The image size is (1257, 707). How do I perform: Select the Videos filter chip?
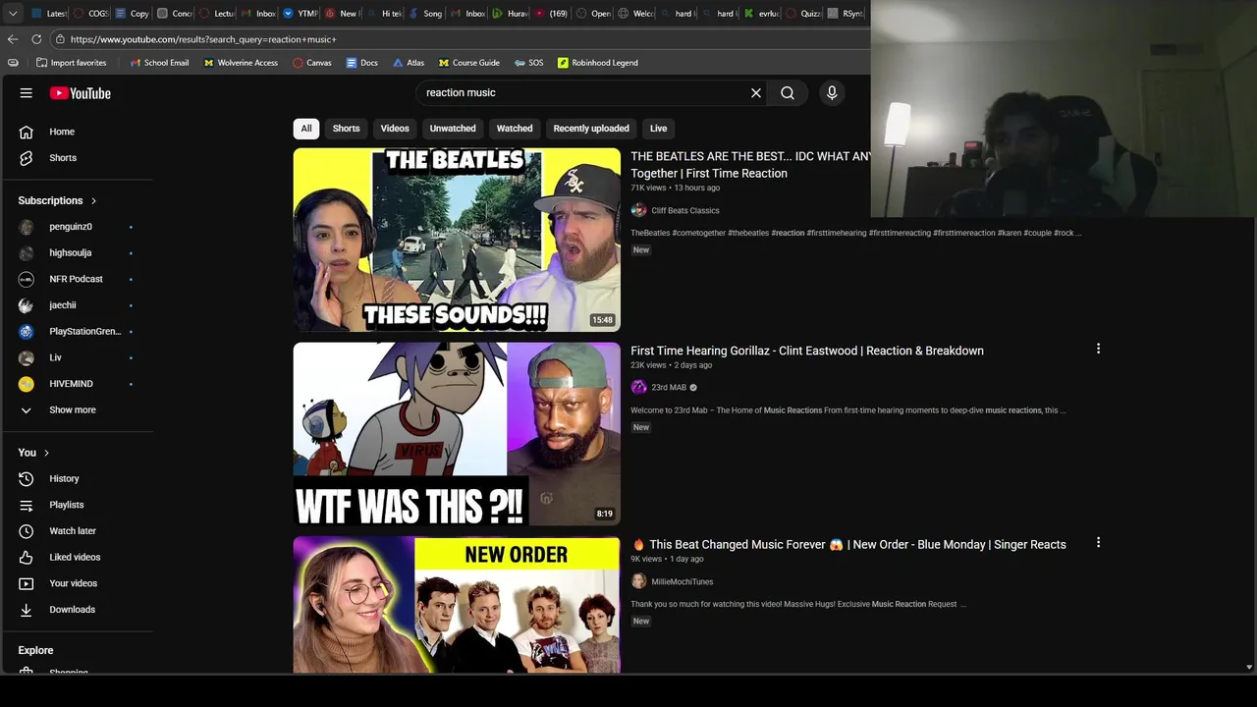pos(395,129)
